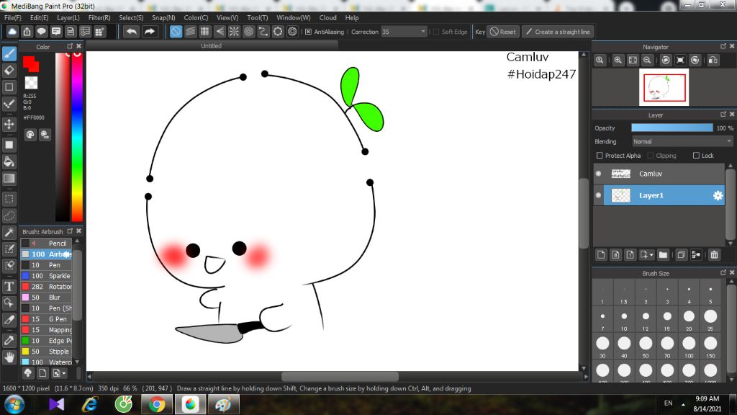Open the File menu
The image size is (737, 415).
[13, 17]
